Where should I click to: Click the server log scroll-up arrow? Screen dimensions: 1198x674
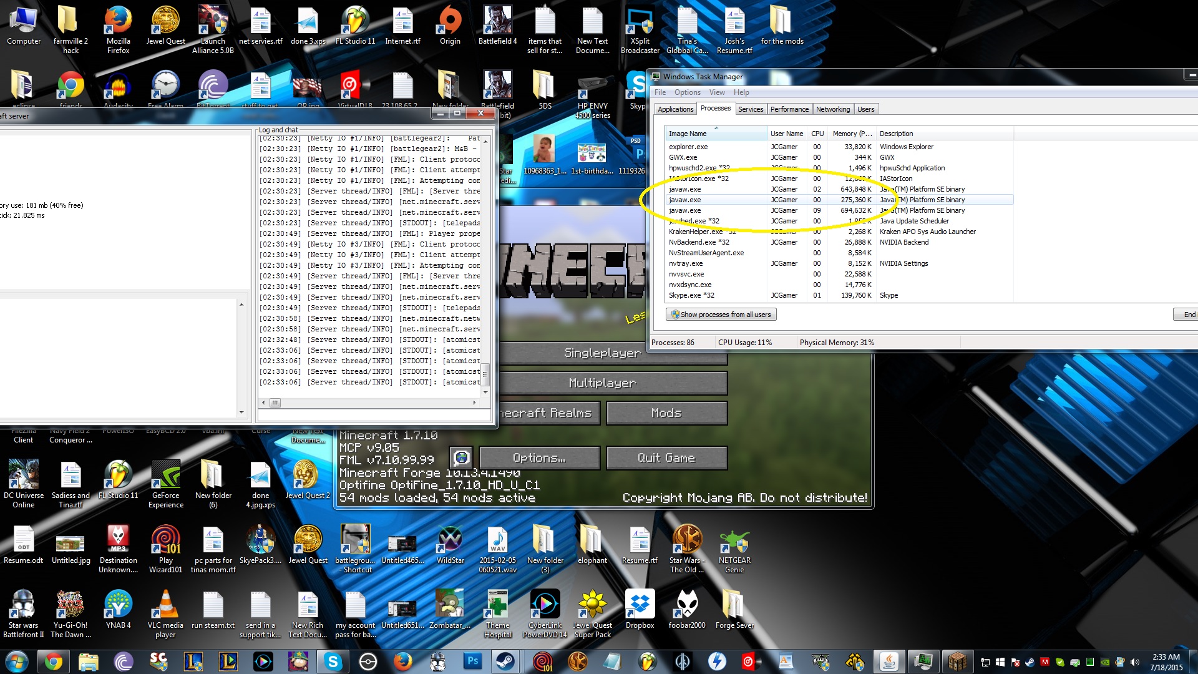(485, 142)
